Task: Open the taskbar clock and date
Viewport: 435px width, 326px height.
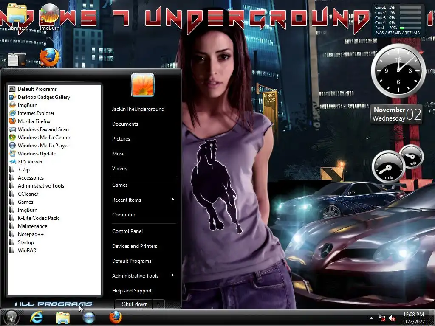Action: click(413, 318)
